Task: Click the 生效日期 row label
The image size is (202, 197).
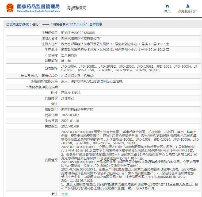Action: (x=51, y=121)
